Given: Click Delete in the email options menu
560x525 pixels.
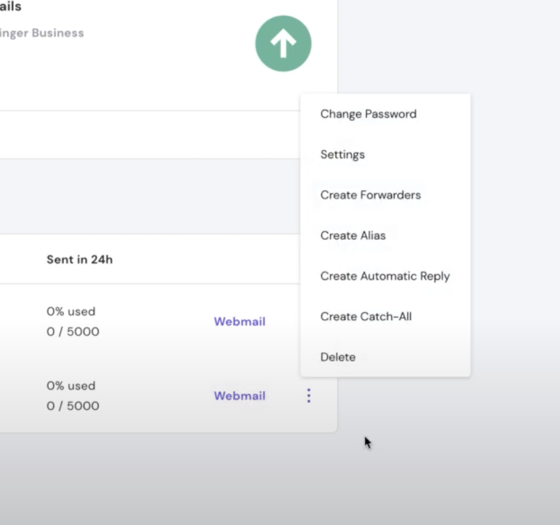Looking at the screenshot, I should click(x=338, y=357).
